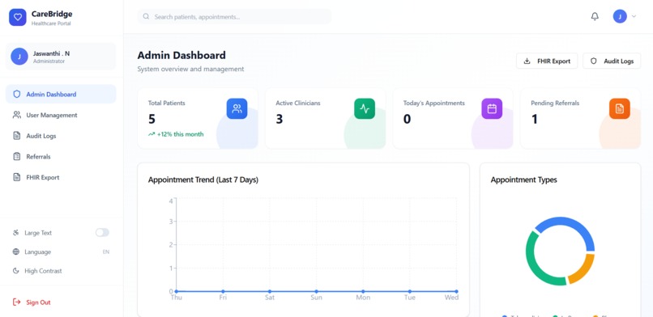Viewport: 653px width, 317px height.
Task: Select Admin Dashboard in the sidebar
Action: click(x=61, y=95)
